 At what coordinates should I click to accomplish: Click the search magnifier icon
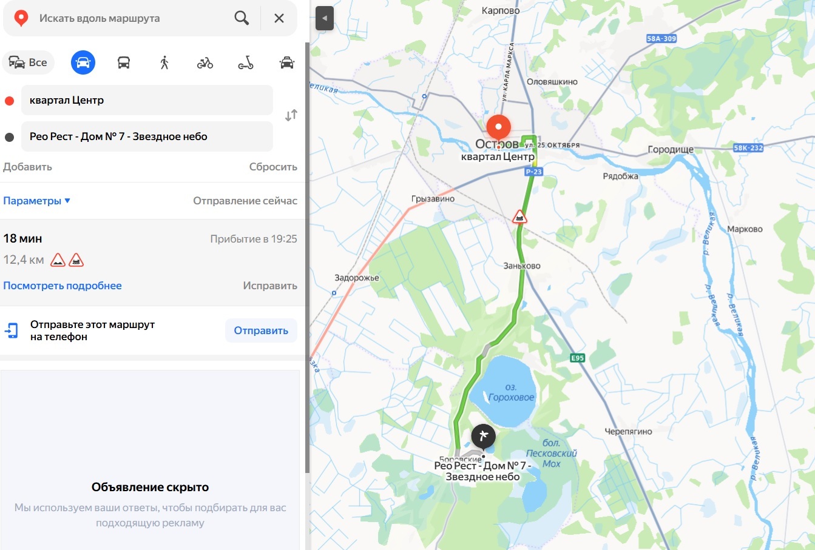pyautogui.click(x=242, y=18)
